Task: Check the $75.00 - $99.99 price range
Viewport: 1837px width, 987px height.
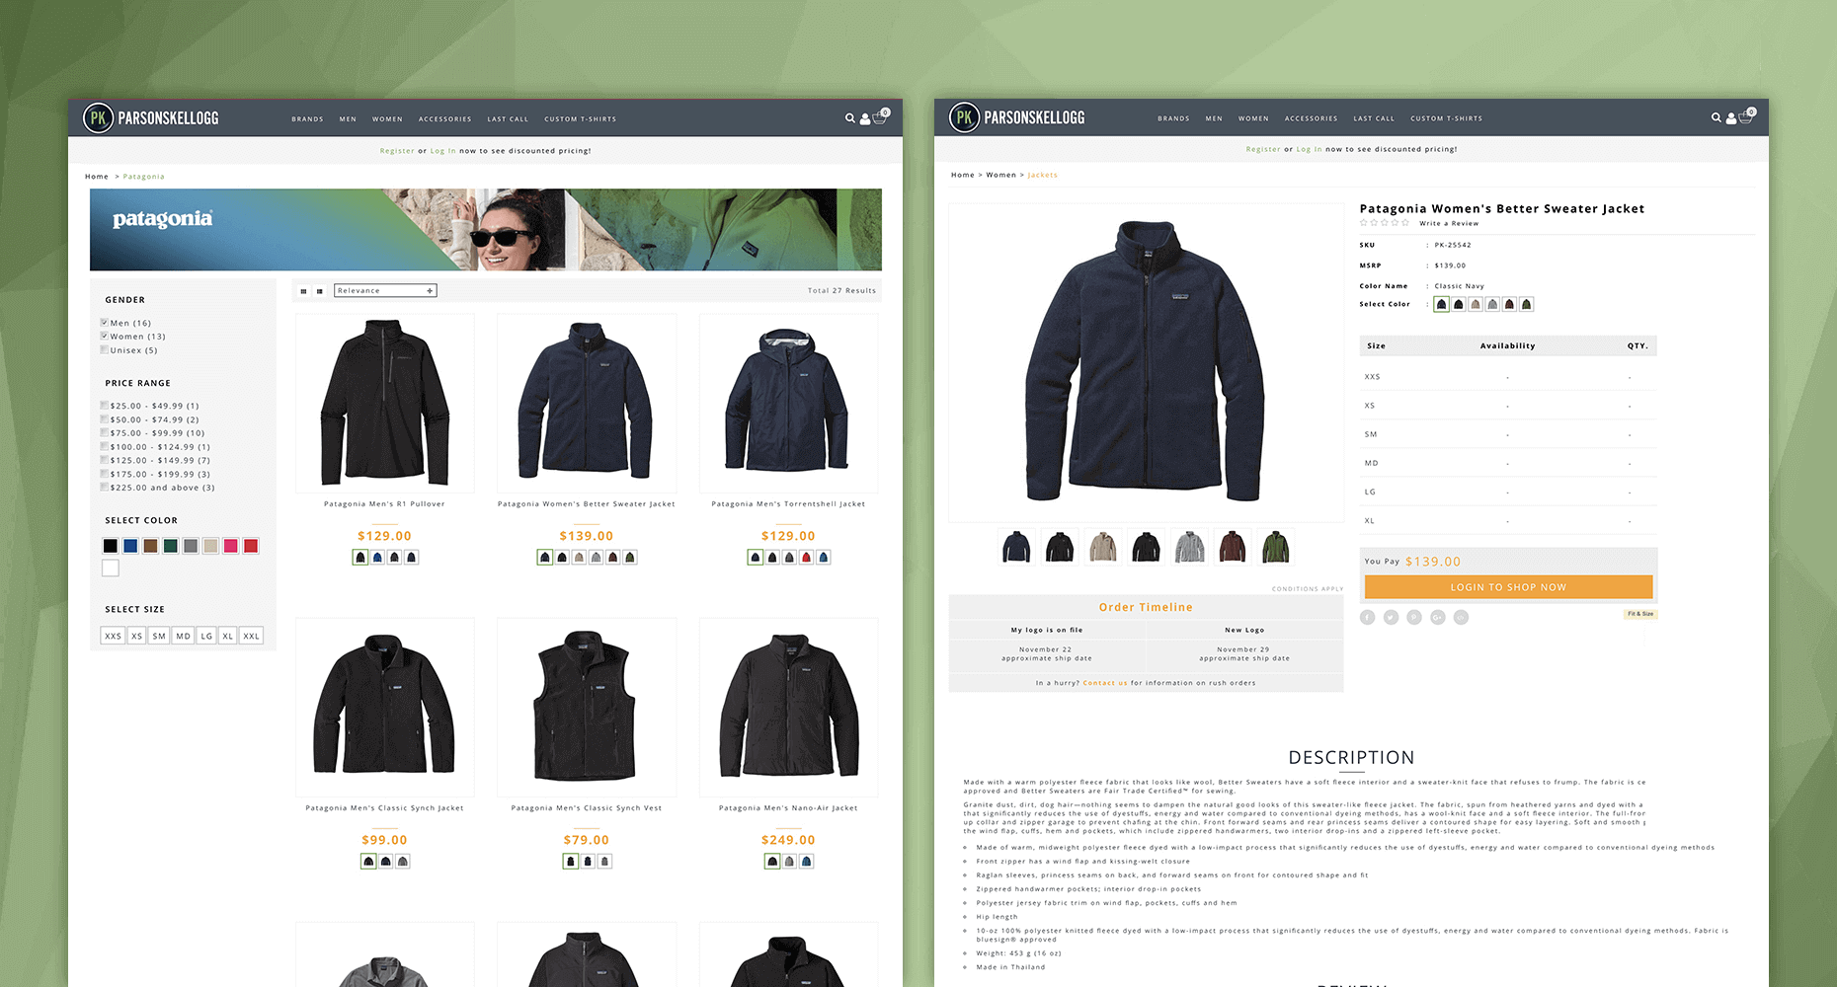Action: tap(104, 432)
